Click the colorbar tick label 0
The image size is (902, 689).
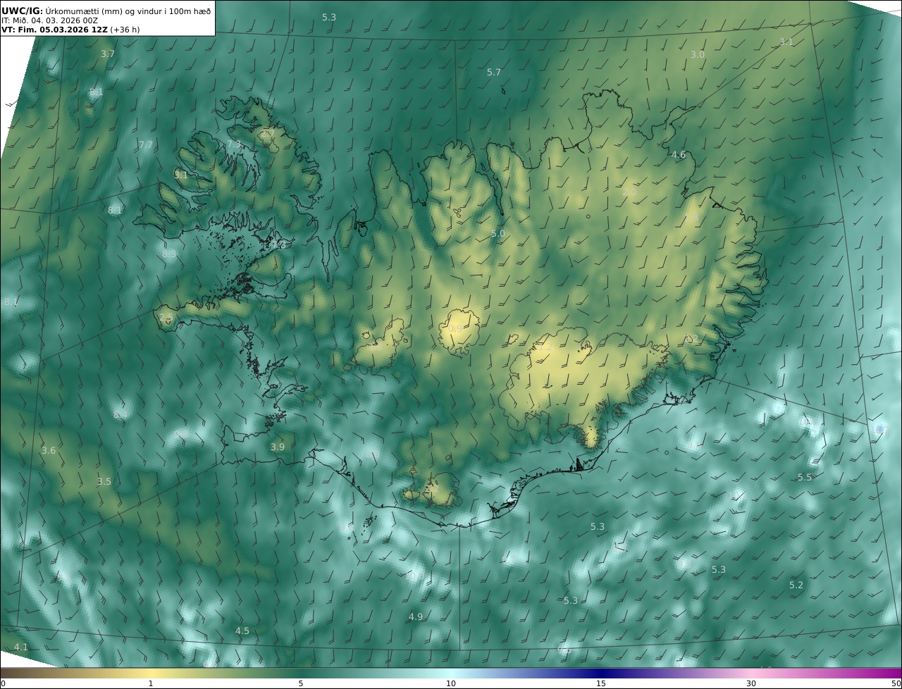pos(3,683)
